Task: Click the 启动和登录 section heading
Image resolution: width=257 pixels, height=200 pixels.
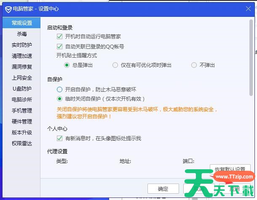Action: point(60,27)
